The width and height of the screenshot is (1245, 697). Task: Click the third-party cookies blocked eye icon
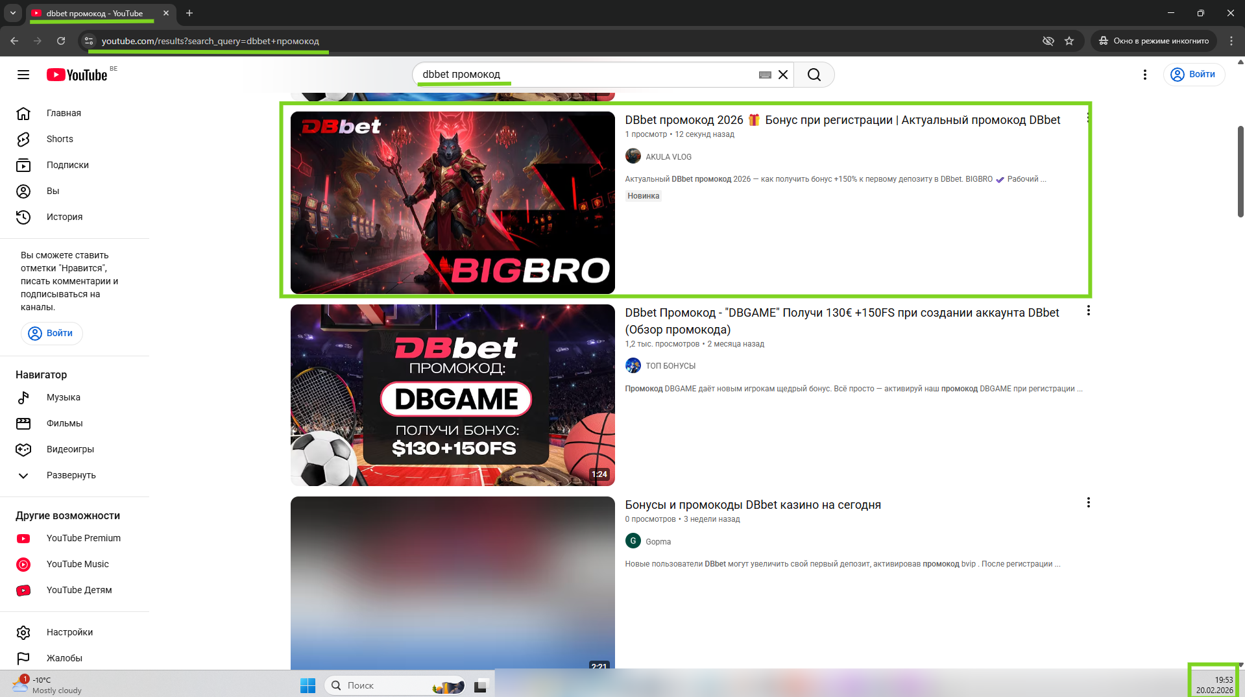[1048, 41]
